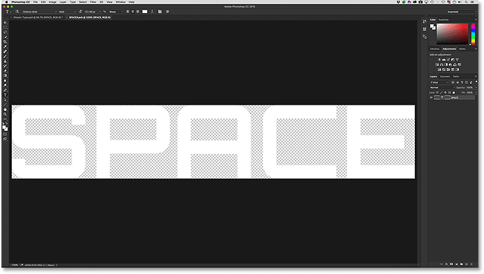The width and height of the screenshot is (484, 274).
Task: Switch to the Paths tab
Action: (456, 76)
